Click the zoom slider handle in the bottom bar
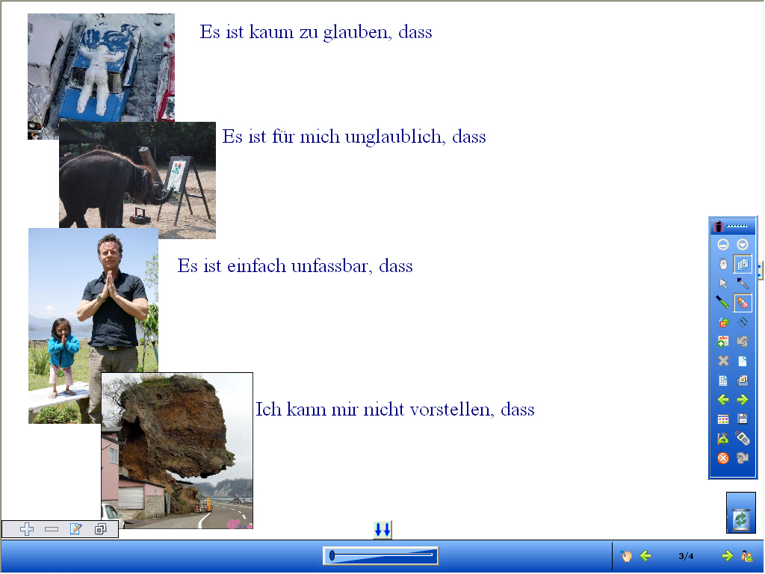 (x=332, y=555)
